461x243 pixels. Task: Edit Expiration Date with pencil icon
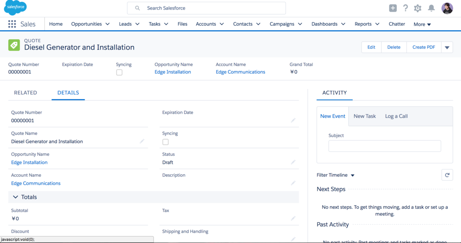[293, 121]
